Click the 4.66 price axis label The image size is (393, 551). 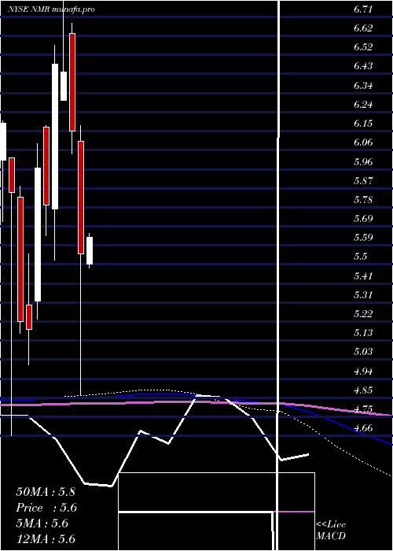363,428
